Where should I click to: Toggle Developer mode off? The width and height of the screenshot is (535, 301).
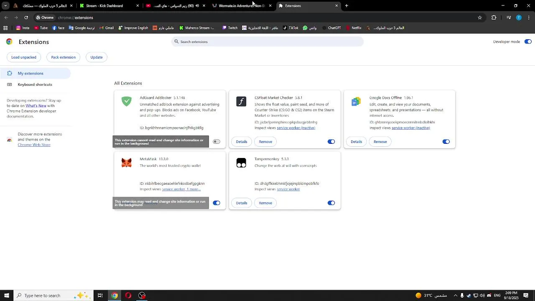coord(528,42)
